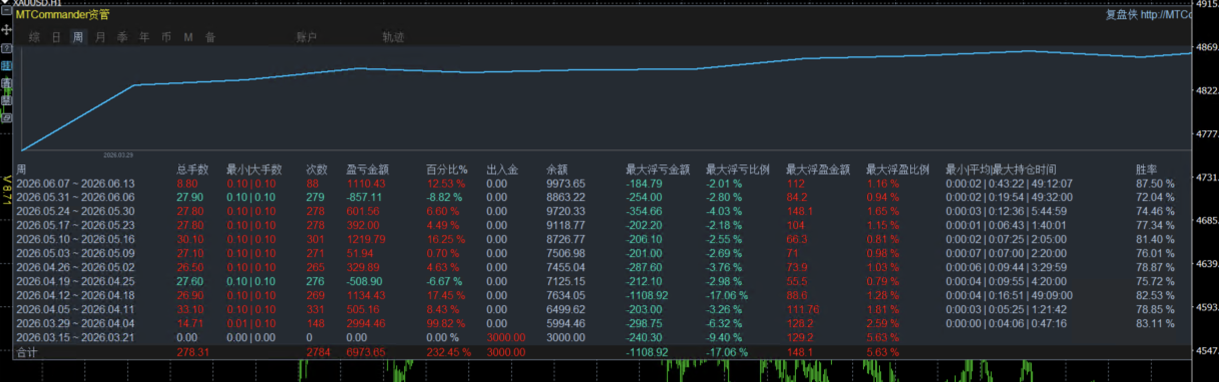
Task: Open help via the question mark icon
Action: coord(7,48)
